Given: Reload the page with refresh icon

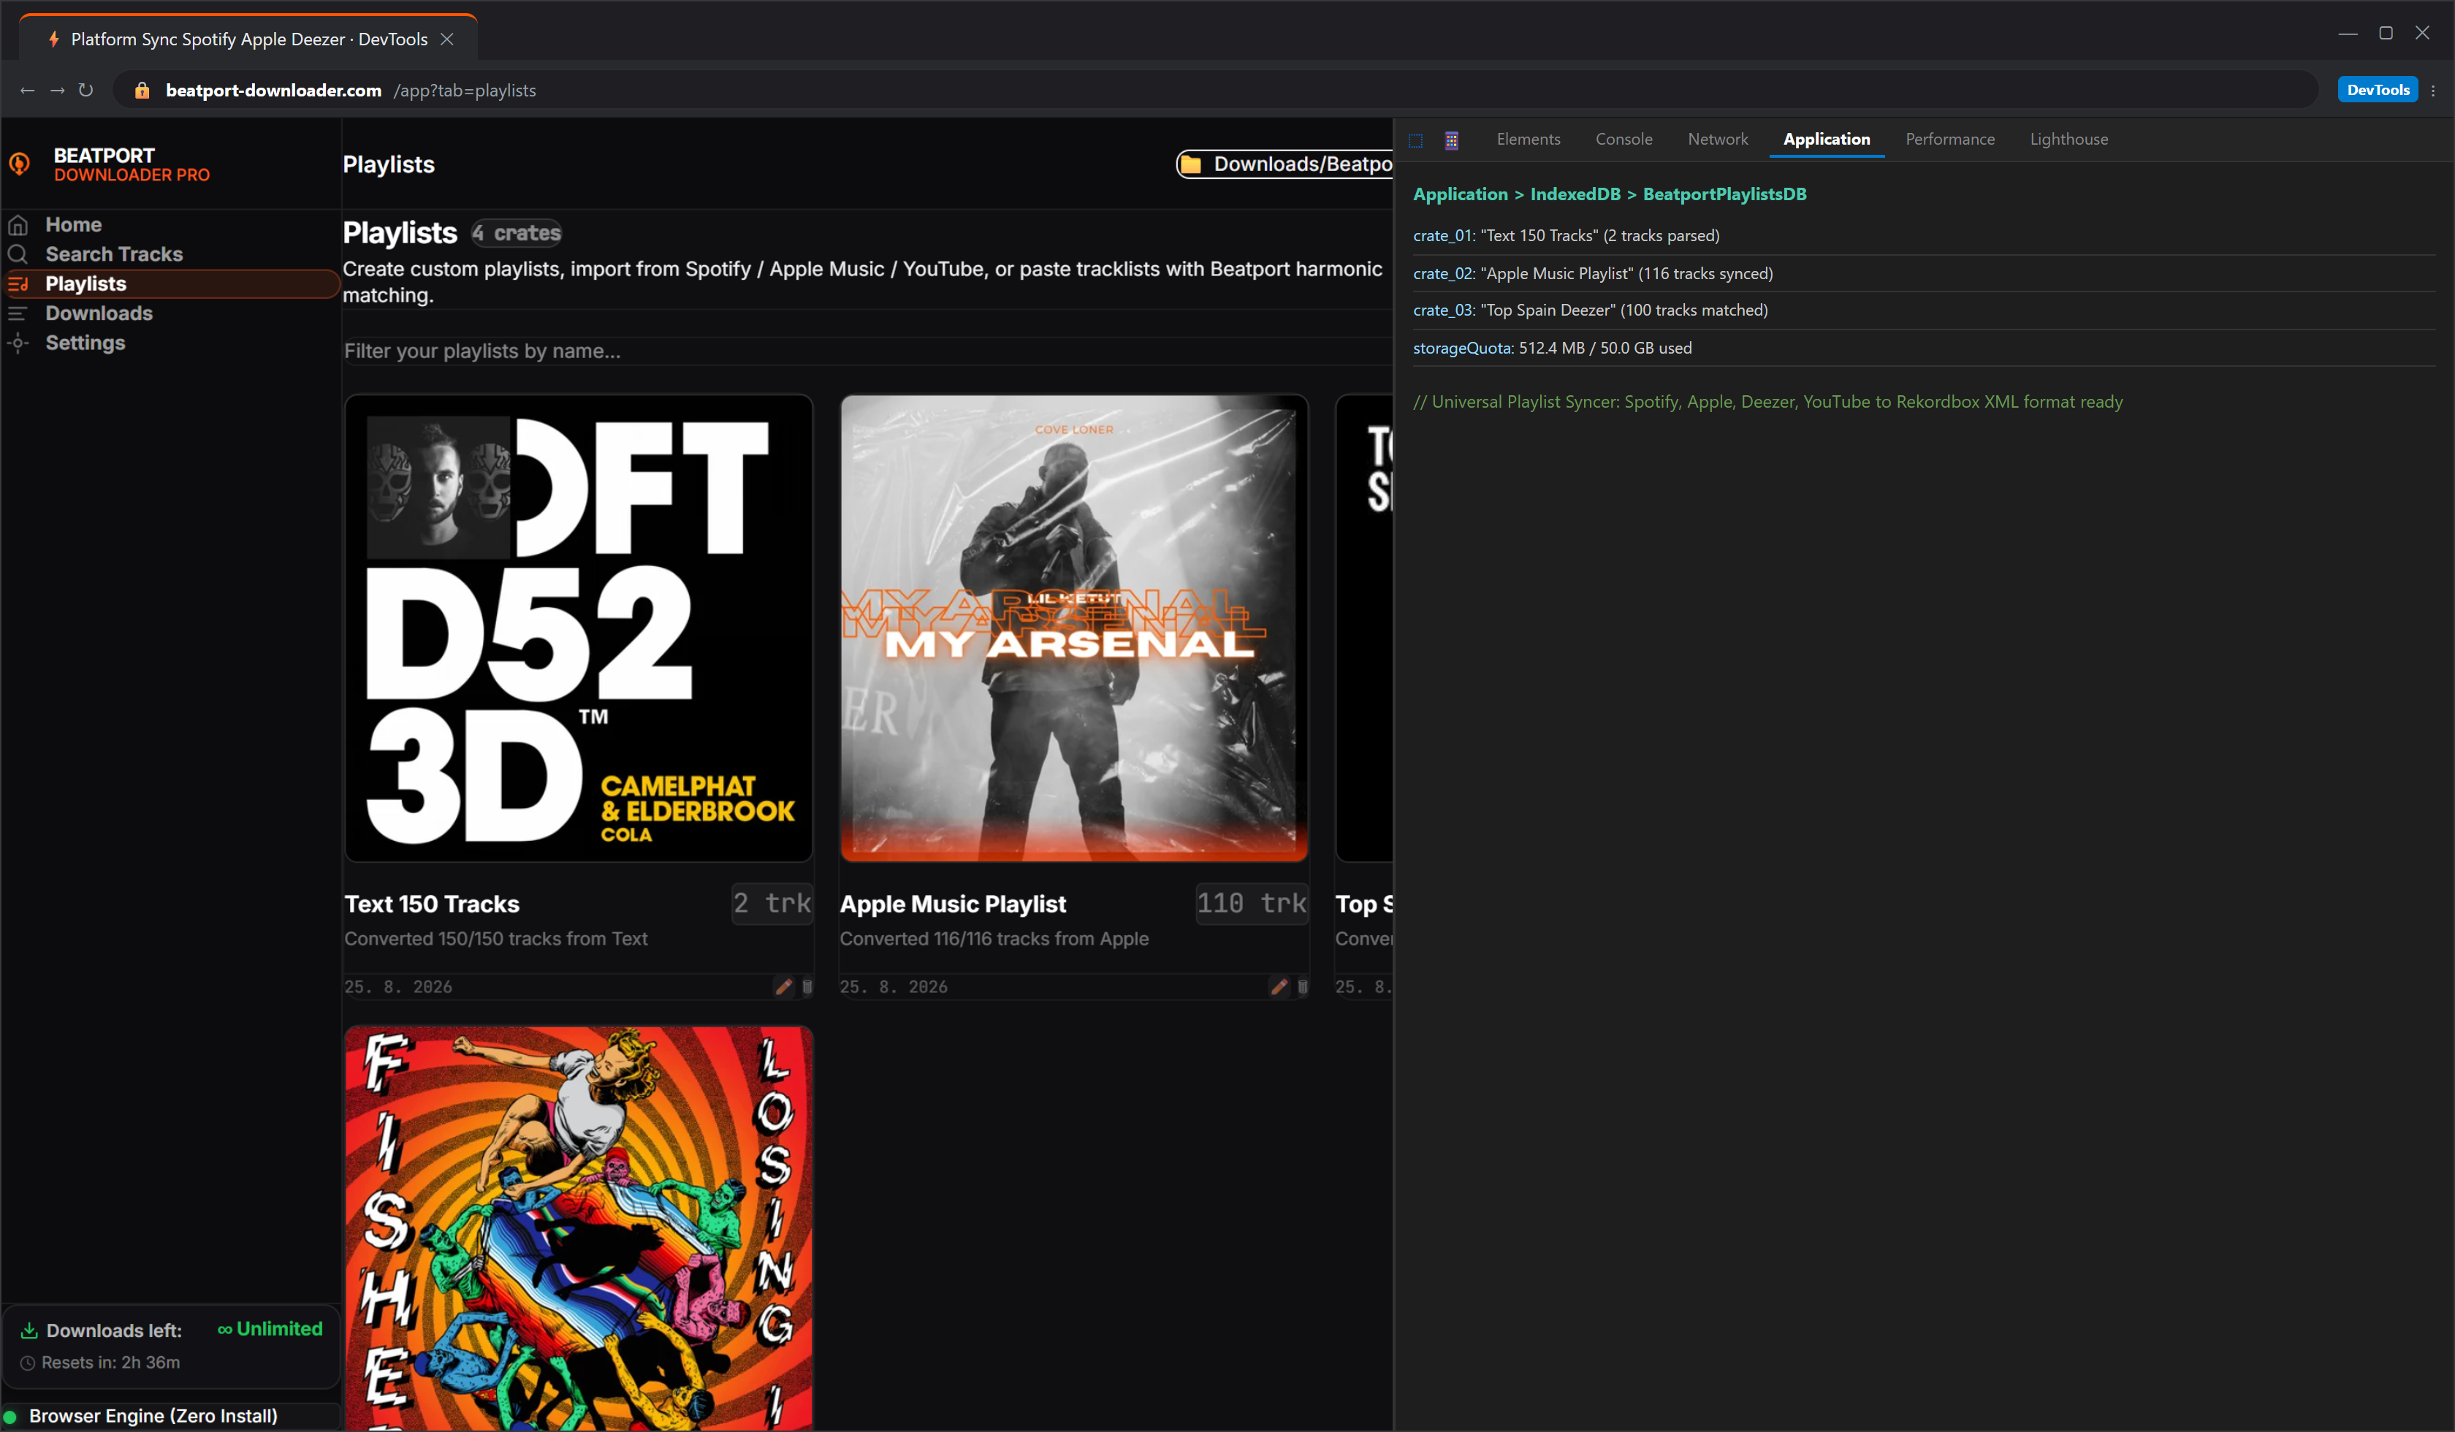Looking at the screenshot, I should 85,91.
